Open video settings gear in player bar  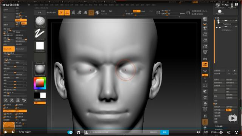click(221, 132)
